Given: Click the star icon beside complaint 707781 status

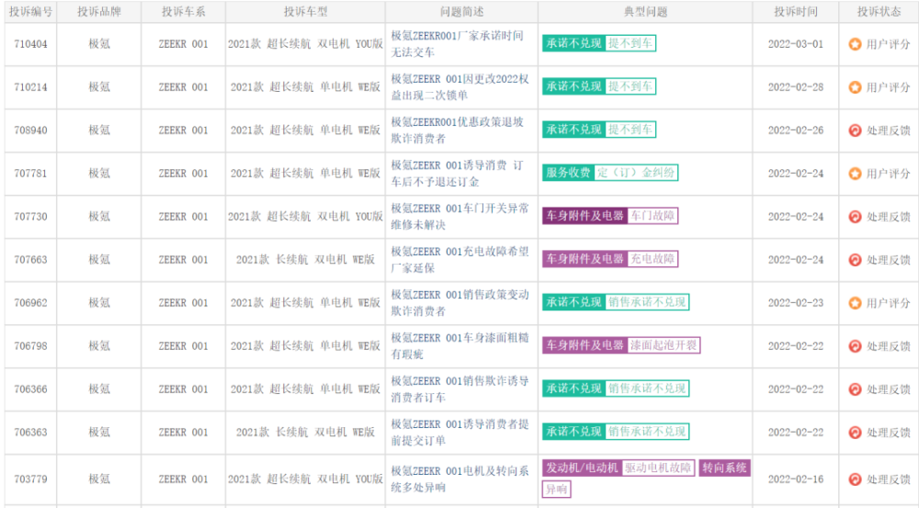Looking at the screenshot, I should coord(855,174).
